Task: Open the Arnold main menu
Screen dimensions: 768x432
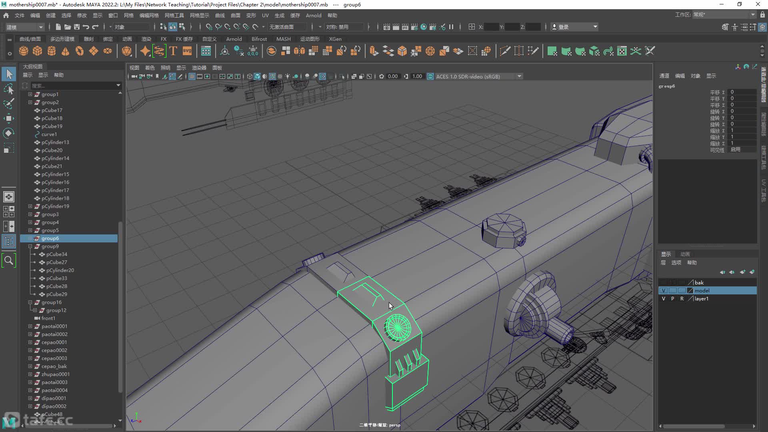Action: [314, 15]
